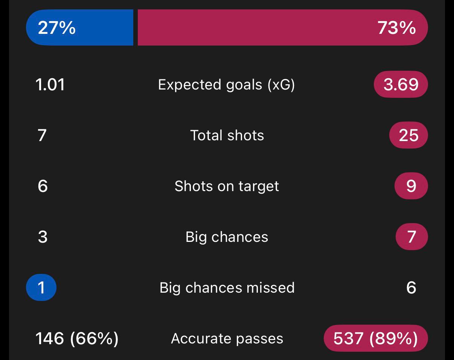The height and width of the screenshot is (360, 454).
Task: Tap the highlighted 3.69 xG badge
Action: point(401,84)
